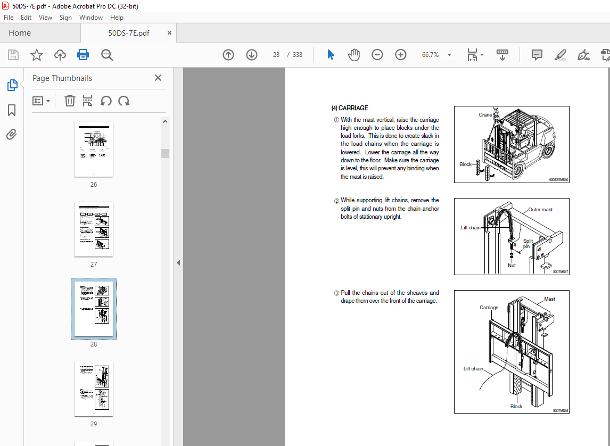Expand thumbnail options menu dropdown
610x446 pixels.
pos(41,101)
